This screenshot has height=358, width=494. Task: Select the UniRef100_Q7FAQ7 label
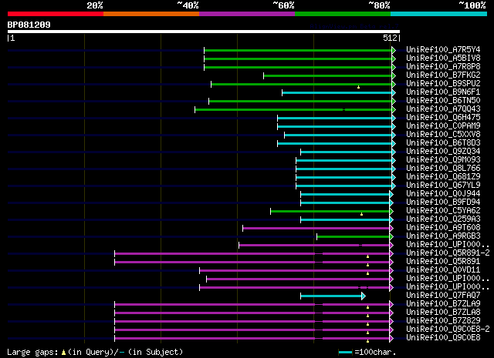tap(443, 296)
